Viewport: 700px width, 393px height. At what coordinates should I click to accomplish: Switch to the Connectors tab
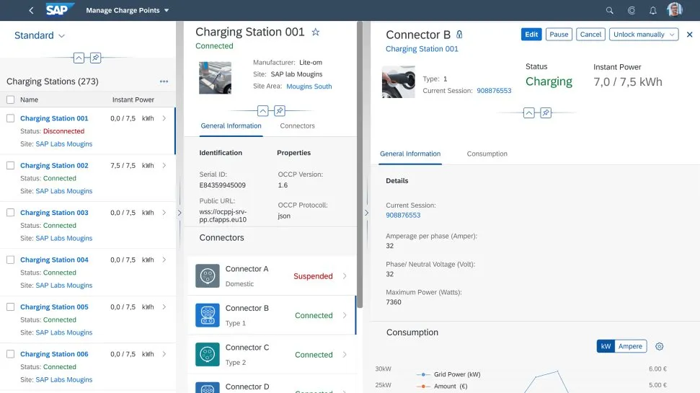297,126
